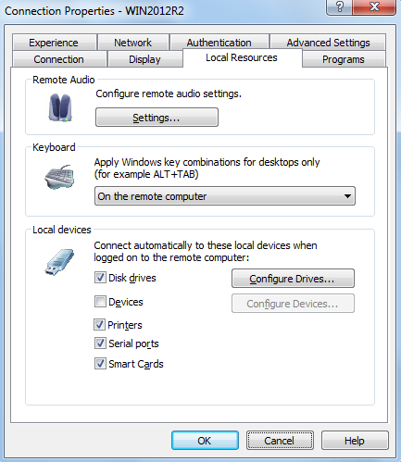Click the Configure Drives button
The image size is (401, 462).
[x=293, y=279]
